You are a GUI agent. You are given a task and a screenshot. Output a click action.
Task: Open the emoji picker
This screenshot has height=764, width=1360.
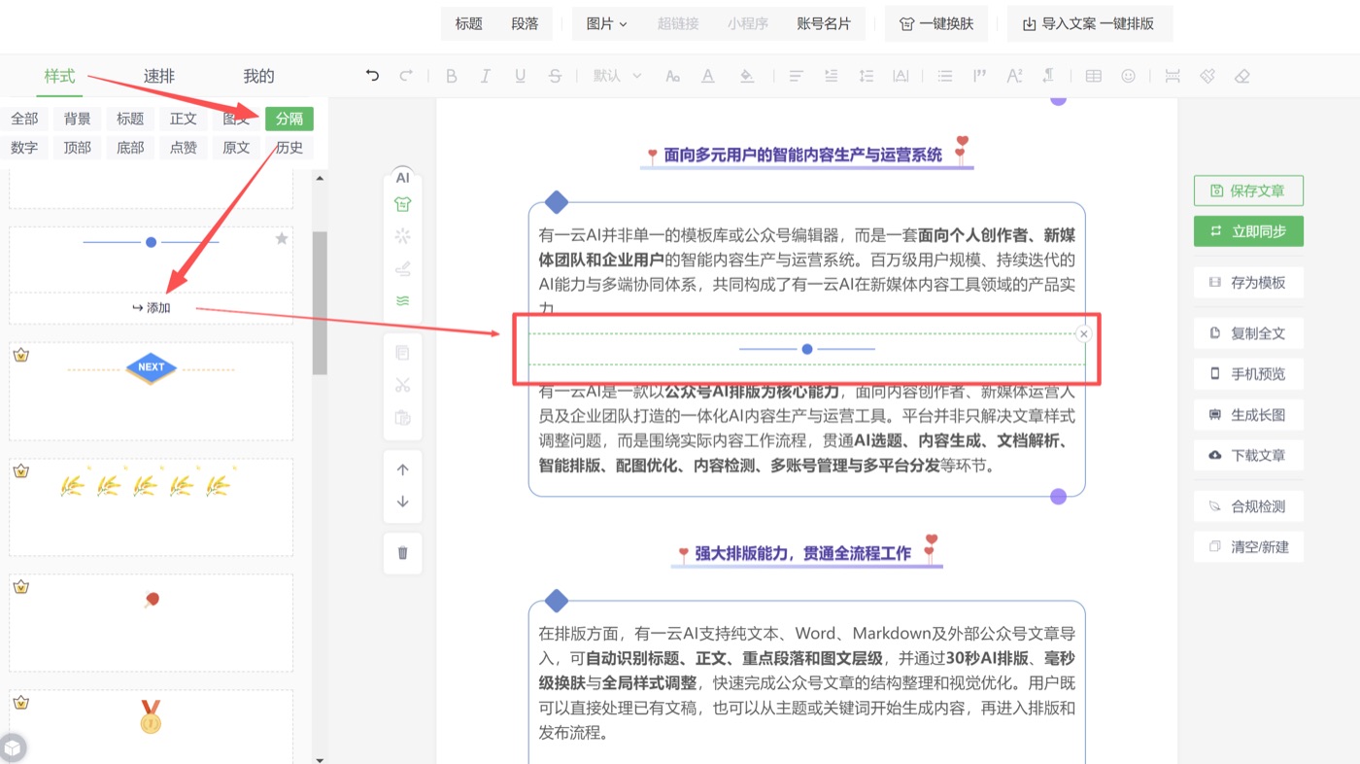(x=1128, y=76)
